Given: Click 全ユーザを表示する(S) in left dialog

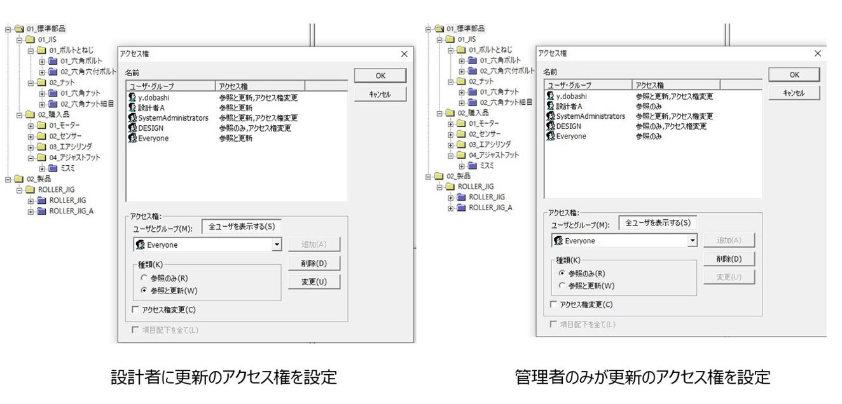Looking at the screenshot, I should click(x=241, y=227).
